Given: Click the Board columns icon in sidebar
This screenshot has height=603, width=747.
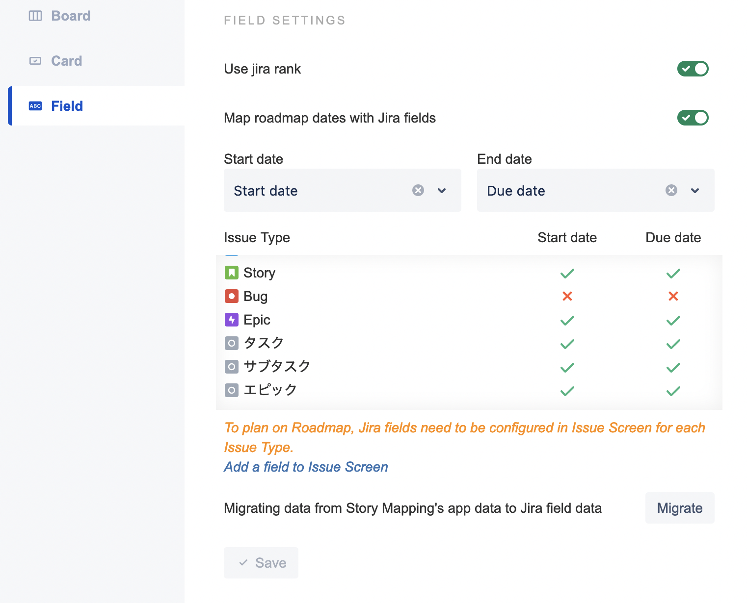Looking at the screenshot, I should [x=35, y=16].
